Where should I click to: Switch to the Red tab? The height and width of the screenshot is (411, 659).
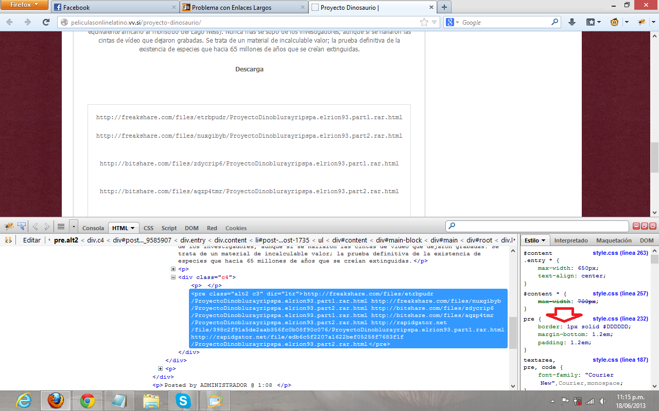(x=212, y=228)
